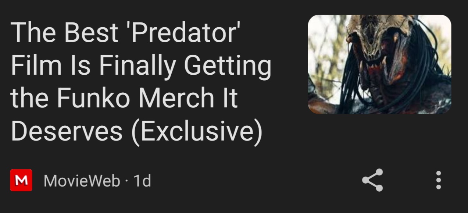Click the word 'It' in headline

230,99
